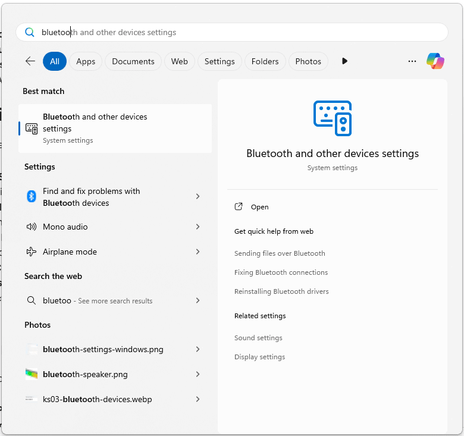Expand the Mono audio result chevron
464x436 pixels.
tap(197, 227)
